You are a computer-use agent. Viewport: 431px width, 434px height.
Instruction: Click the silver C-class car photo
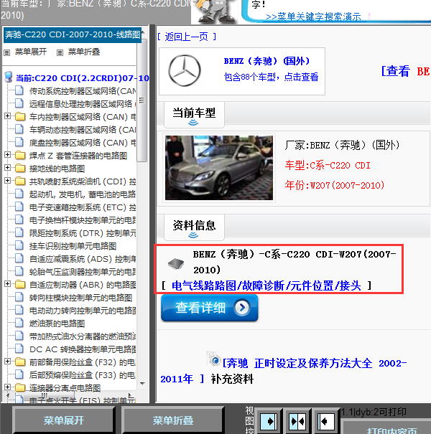point(219,168)
